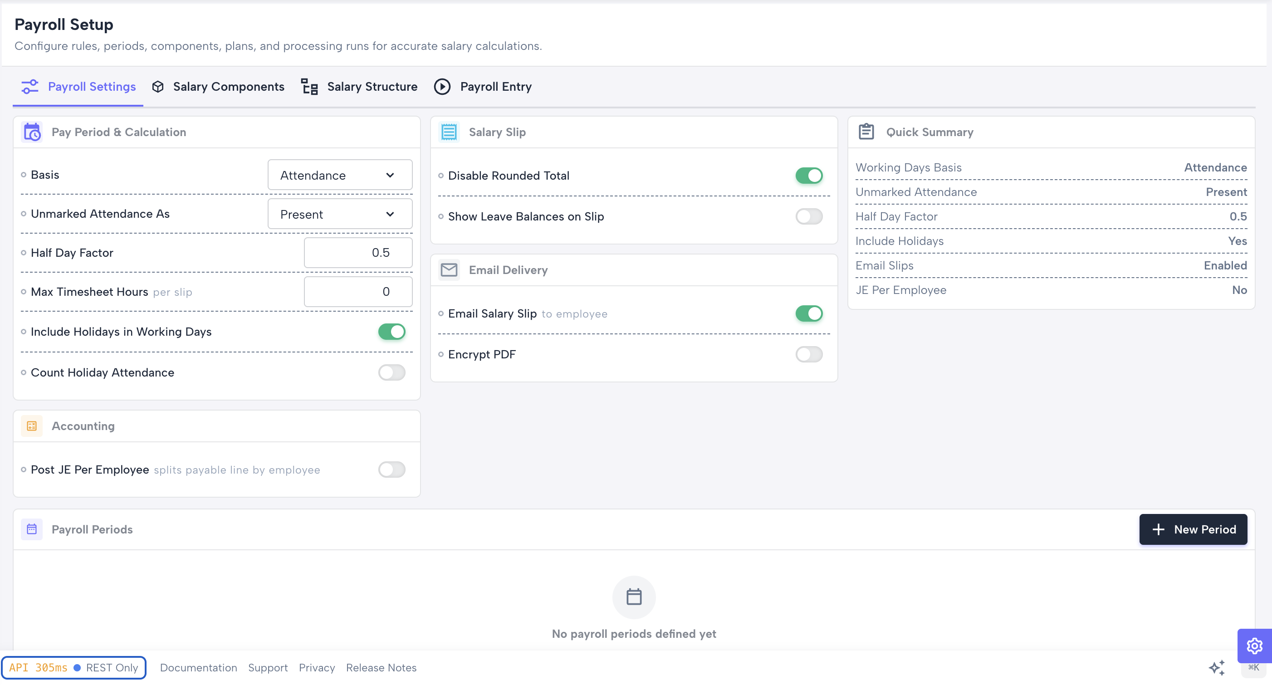
Task: Enable Show Leave Balances on Slip
Action: [x=809, y=216]
